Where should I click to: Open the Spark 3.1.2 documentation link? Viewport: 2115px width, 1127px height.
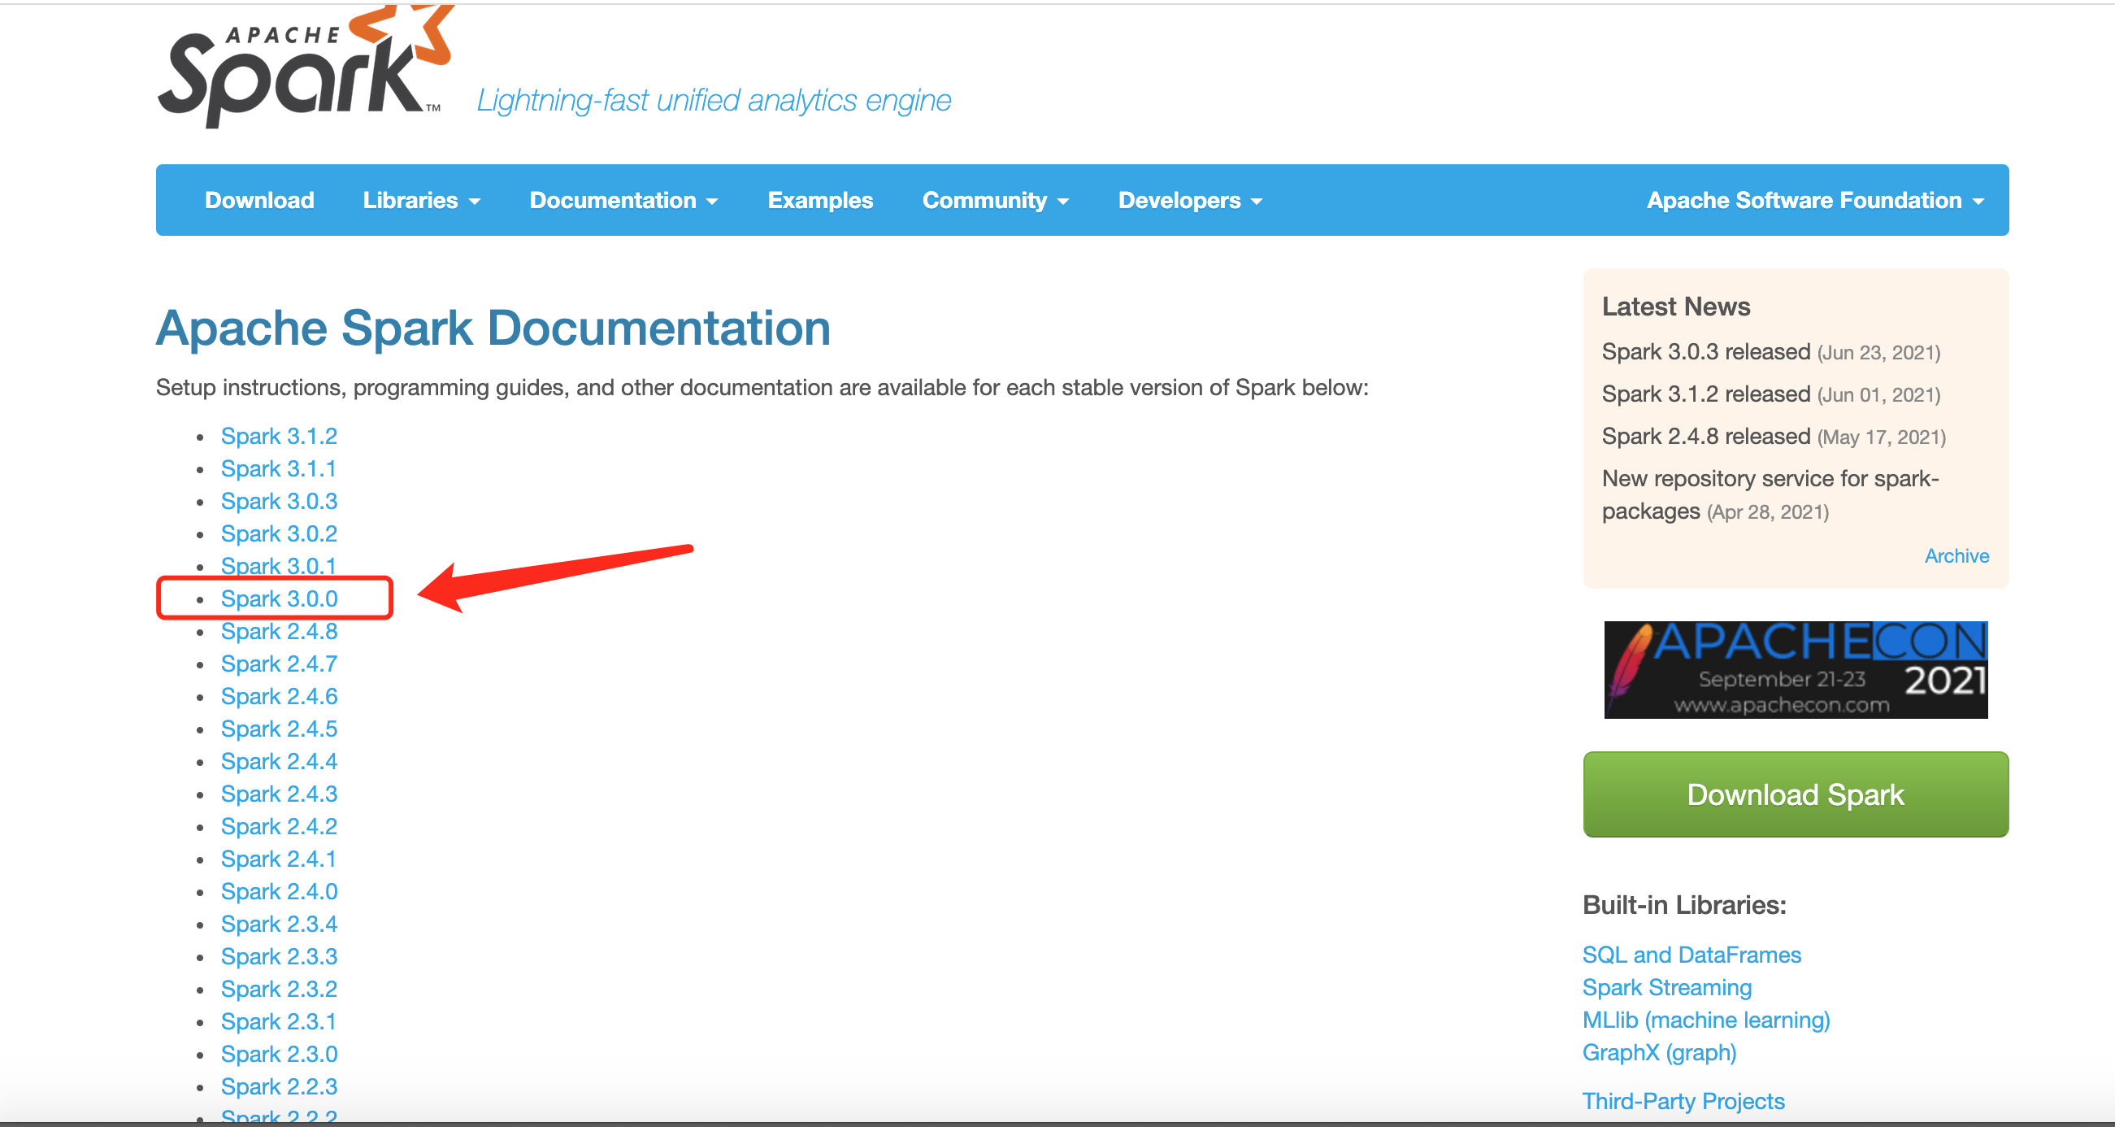[279, 436]
